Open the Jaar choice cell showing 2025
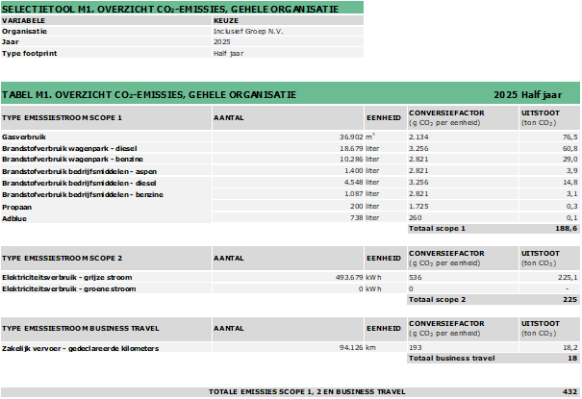This screenshot has height=399, width=582. (x=223, y=42)
